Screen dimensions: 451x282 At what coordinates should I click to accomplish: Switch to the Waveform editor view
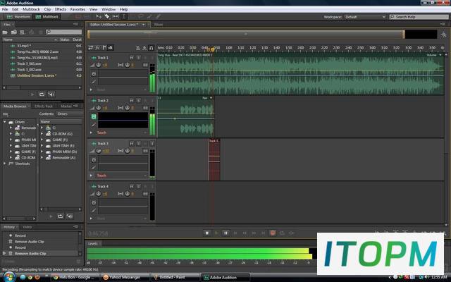pos(18,17)
